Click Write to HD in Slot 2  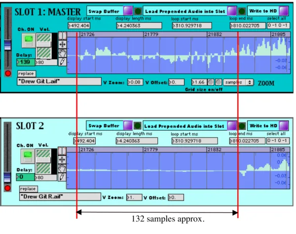click(284, 126)
